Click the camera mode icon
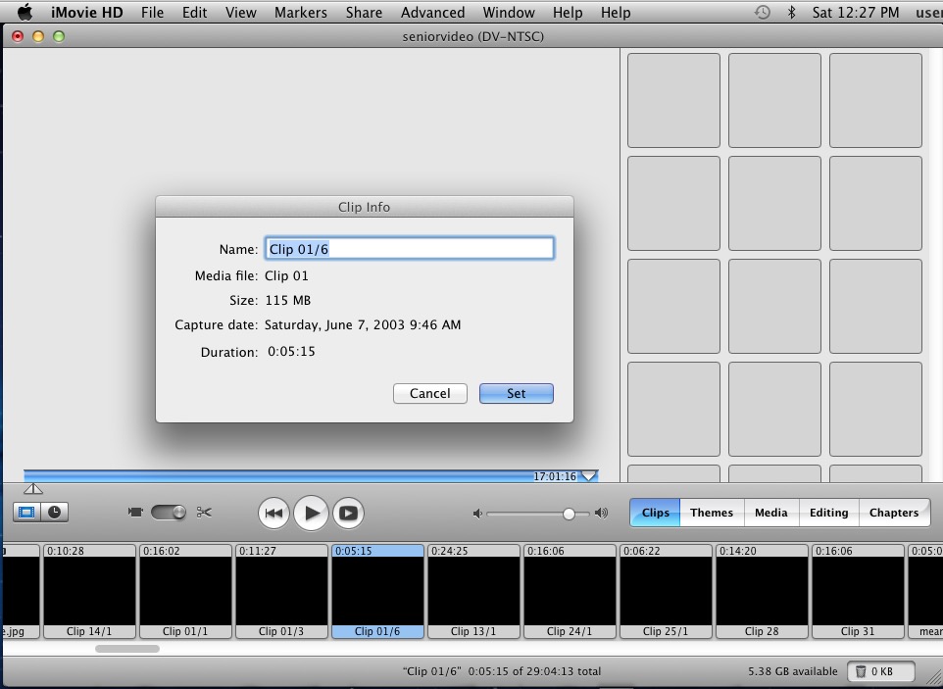The width and height of the screenshot is (943, 689). [135, 513]
